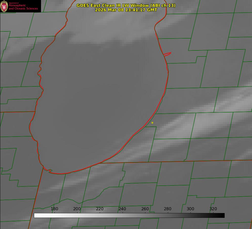The height and width of the screenshot is (229, 252).
Task: Click the small red peninsula on the eastern shore
Action: tap(168, 54)
